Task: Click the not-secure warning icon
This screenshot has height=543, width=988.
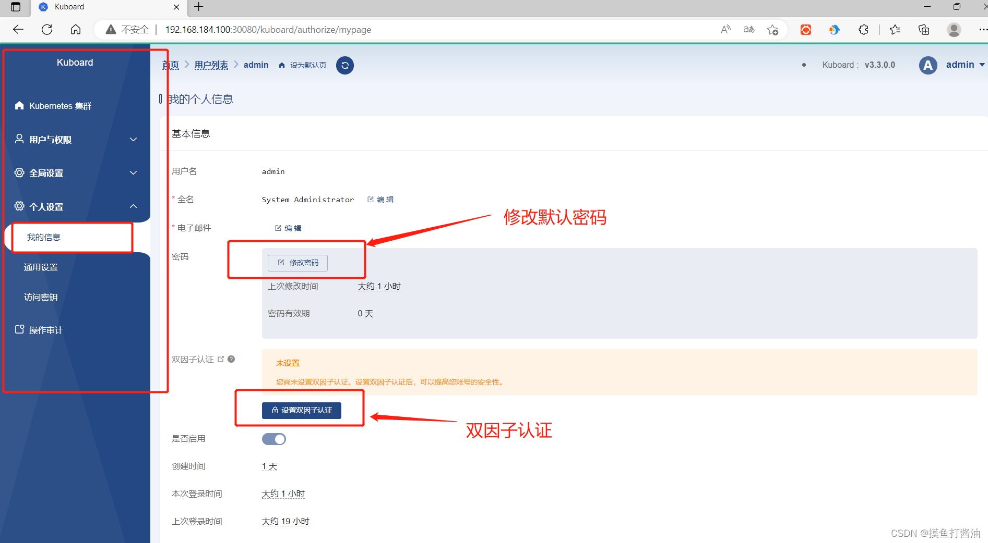Action: pyautogui.click(x=111, y=30)
